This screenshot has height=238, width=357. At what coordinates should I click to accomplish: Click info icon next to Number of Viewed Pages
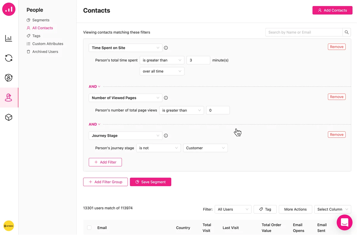[x=166, y=98]
